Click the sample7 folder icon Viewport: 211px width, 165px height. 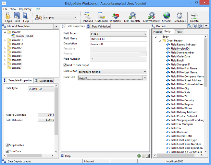9,68
